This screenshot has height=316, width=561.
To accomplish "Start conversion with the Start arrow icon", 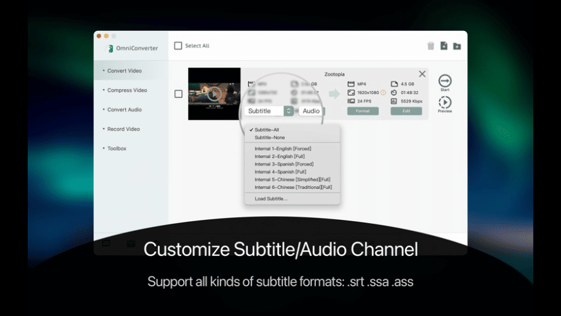I will (x=445, y=81).
